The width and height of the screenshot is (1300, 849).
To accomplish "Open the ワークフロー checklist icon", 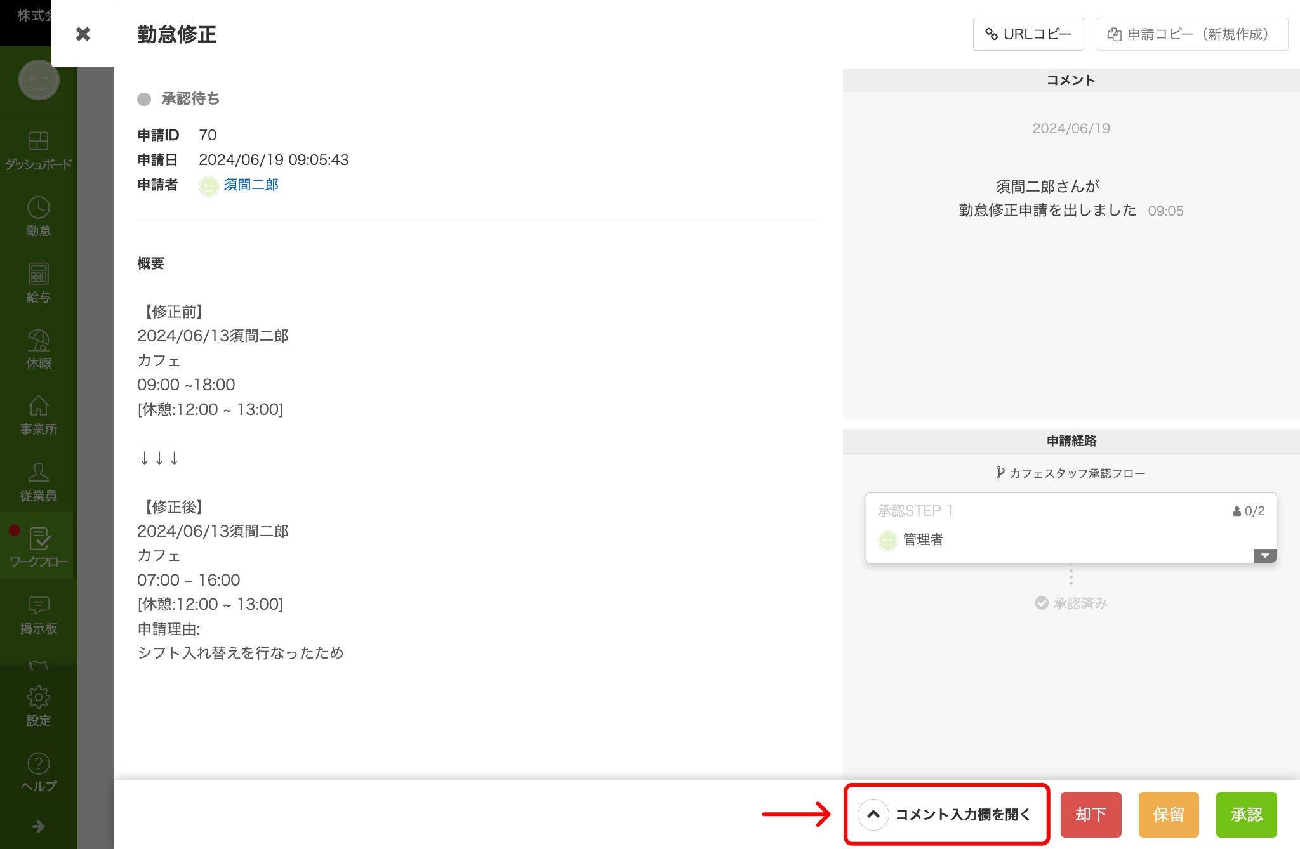I will (39, 539).
